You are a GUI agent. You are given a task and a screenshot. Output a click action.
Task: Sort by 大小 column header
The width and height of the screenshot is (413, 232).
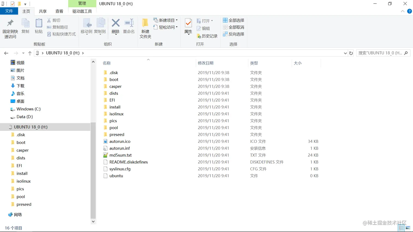[298, 63]
